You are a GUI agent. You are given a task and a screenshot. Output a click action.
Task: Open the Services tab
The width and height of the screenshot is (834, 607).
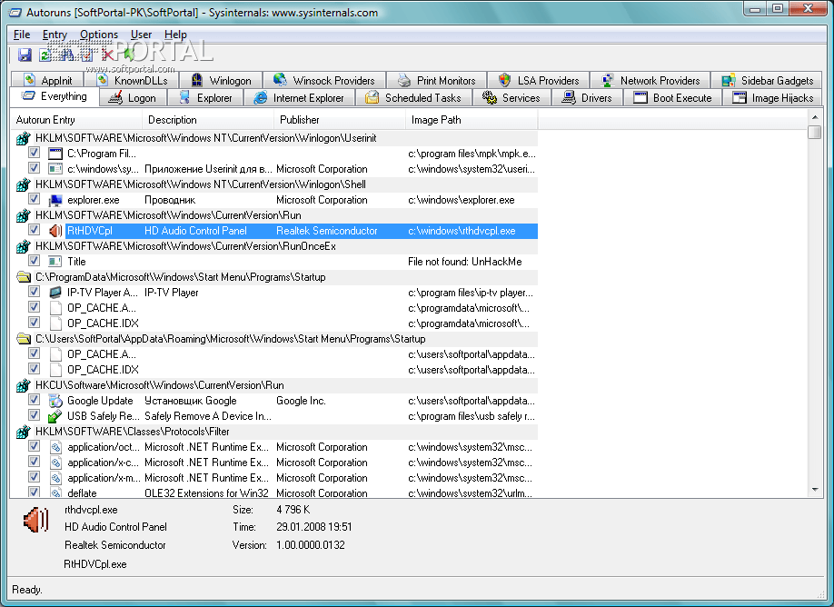point(511,98)
